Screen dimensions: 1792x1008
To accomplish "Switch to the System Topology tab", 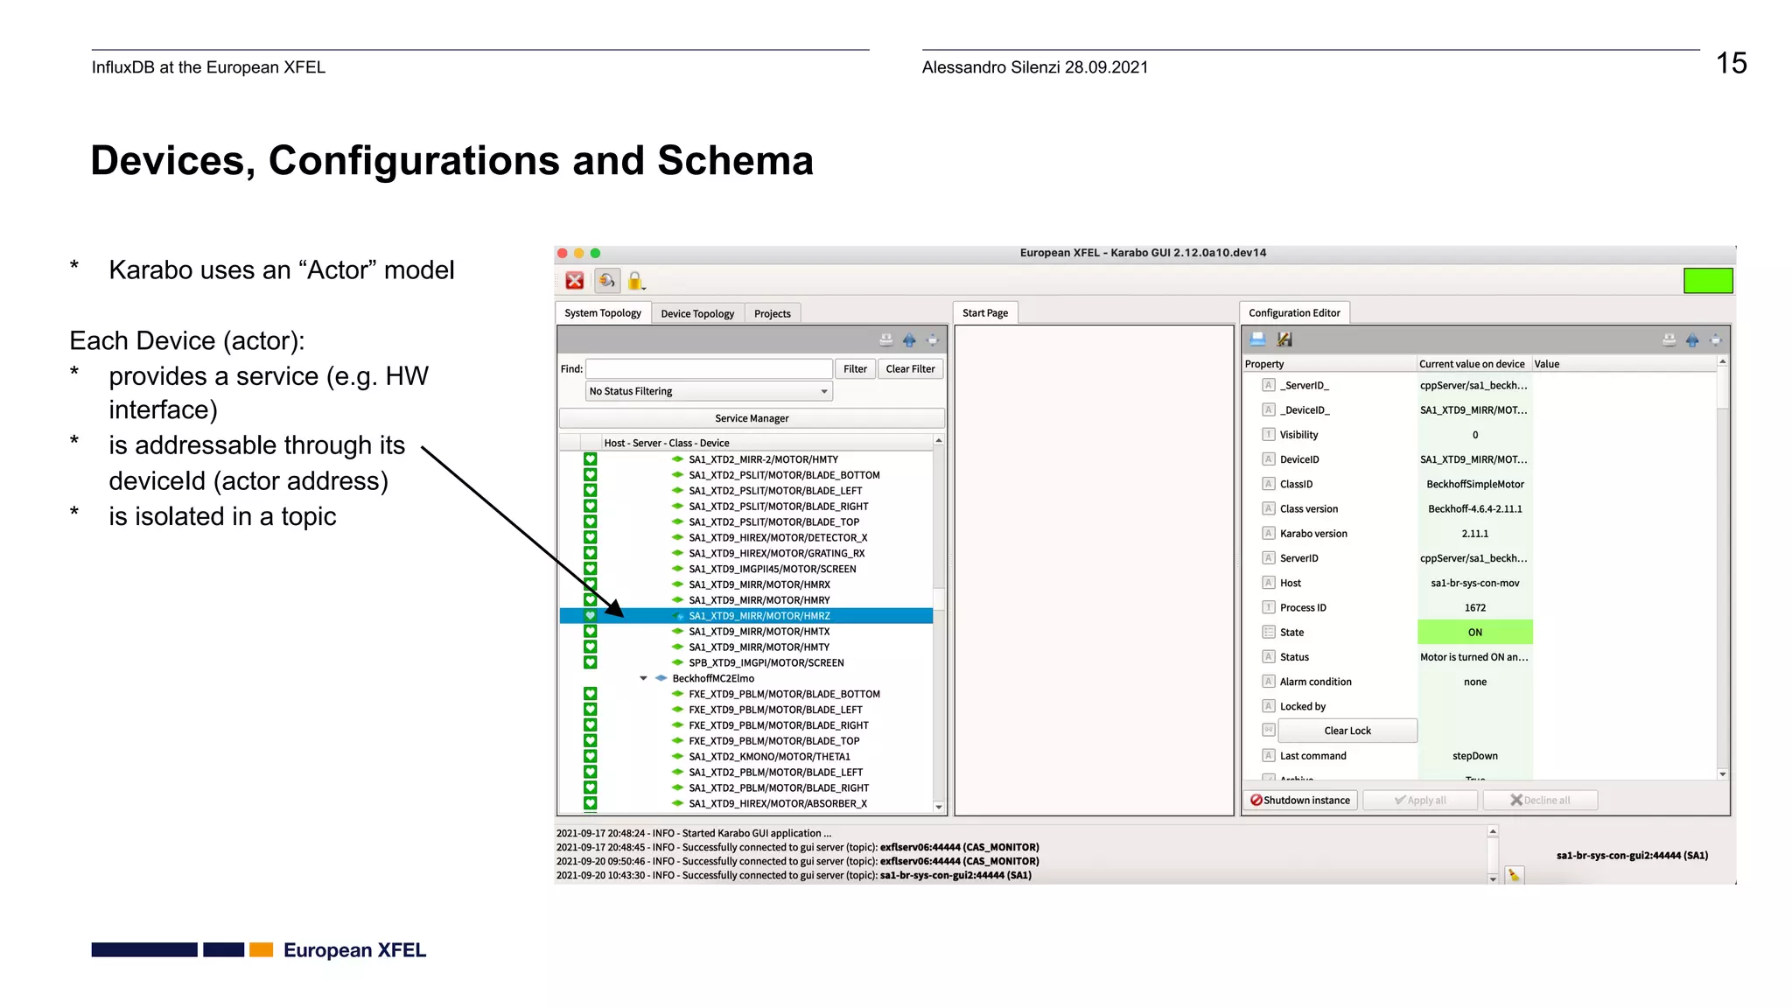I will coord(603,313).
